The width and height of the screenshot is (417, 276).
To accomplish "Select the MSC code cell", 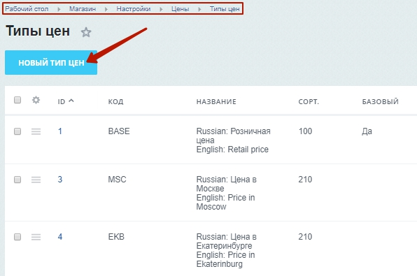I will click(117, 180).
